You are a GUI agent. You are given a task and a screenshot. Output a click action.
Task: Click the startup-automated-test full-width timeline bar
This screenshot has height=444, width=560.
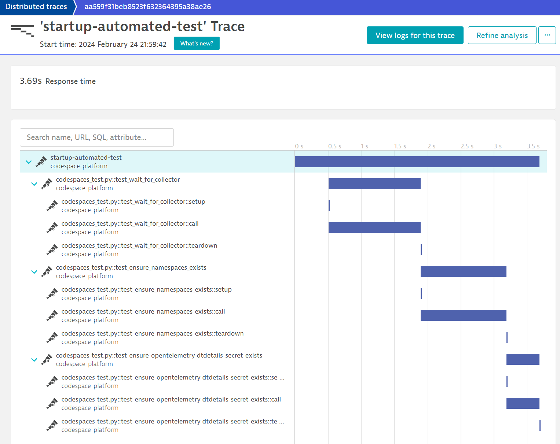417,162
